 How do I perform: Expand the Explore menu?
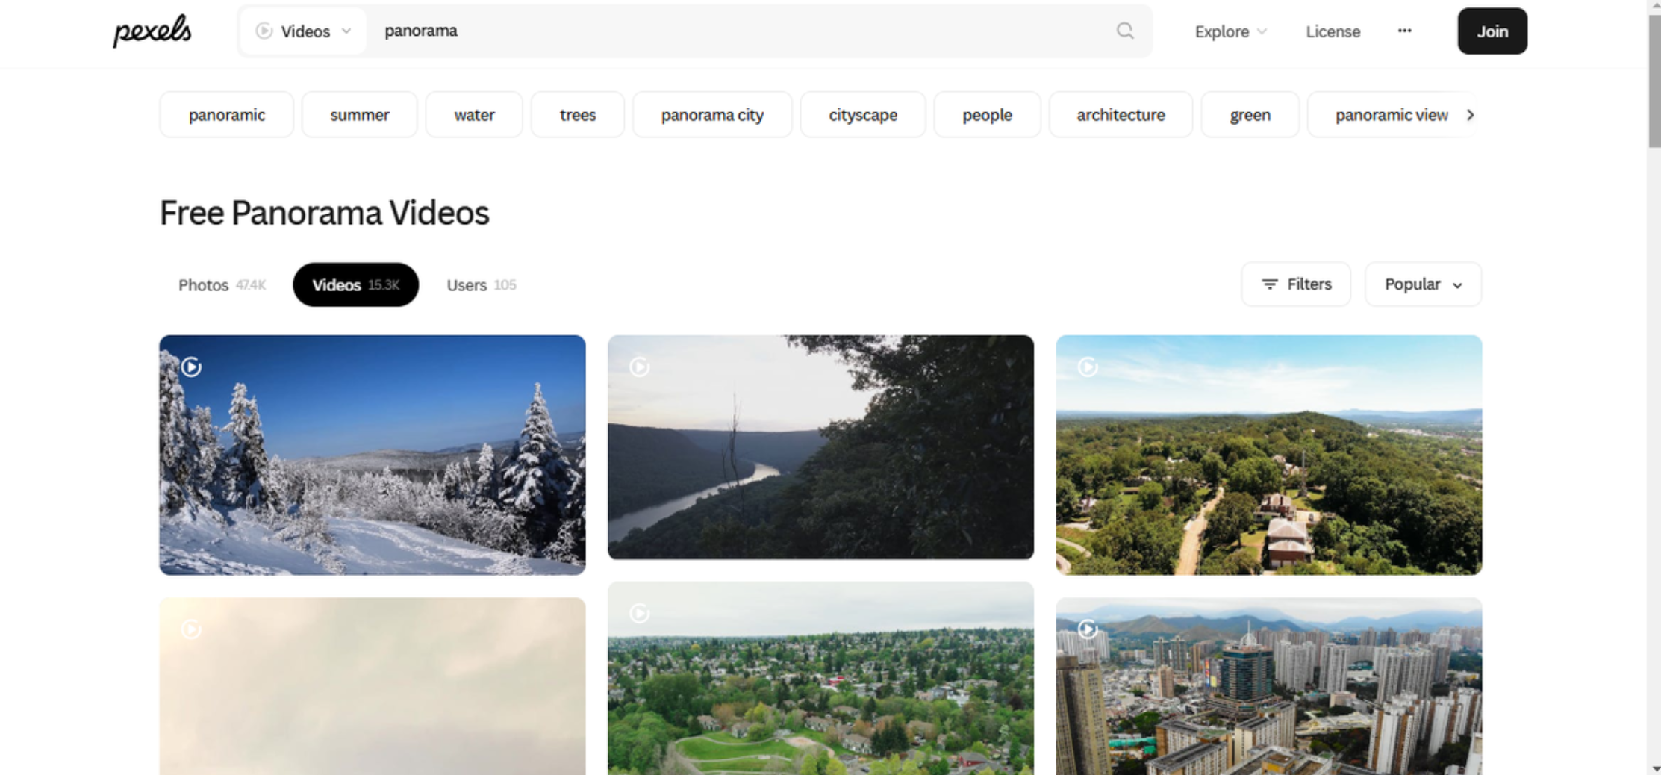1230,31
